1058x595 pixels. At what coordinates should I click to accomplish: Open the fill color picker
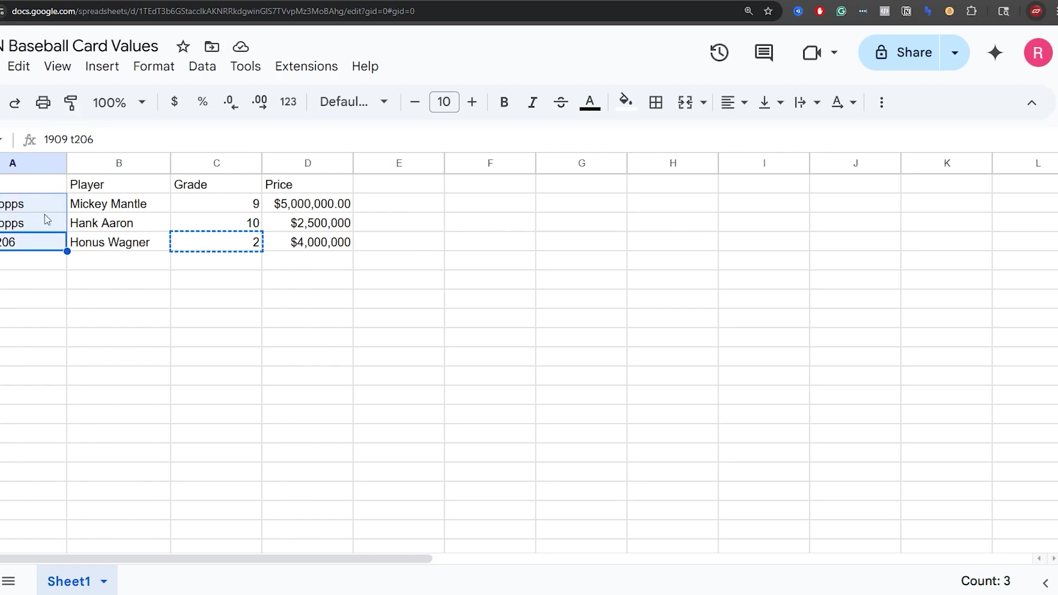625,102
